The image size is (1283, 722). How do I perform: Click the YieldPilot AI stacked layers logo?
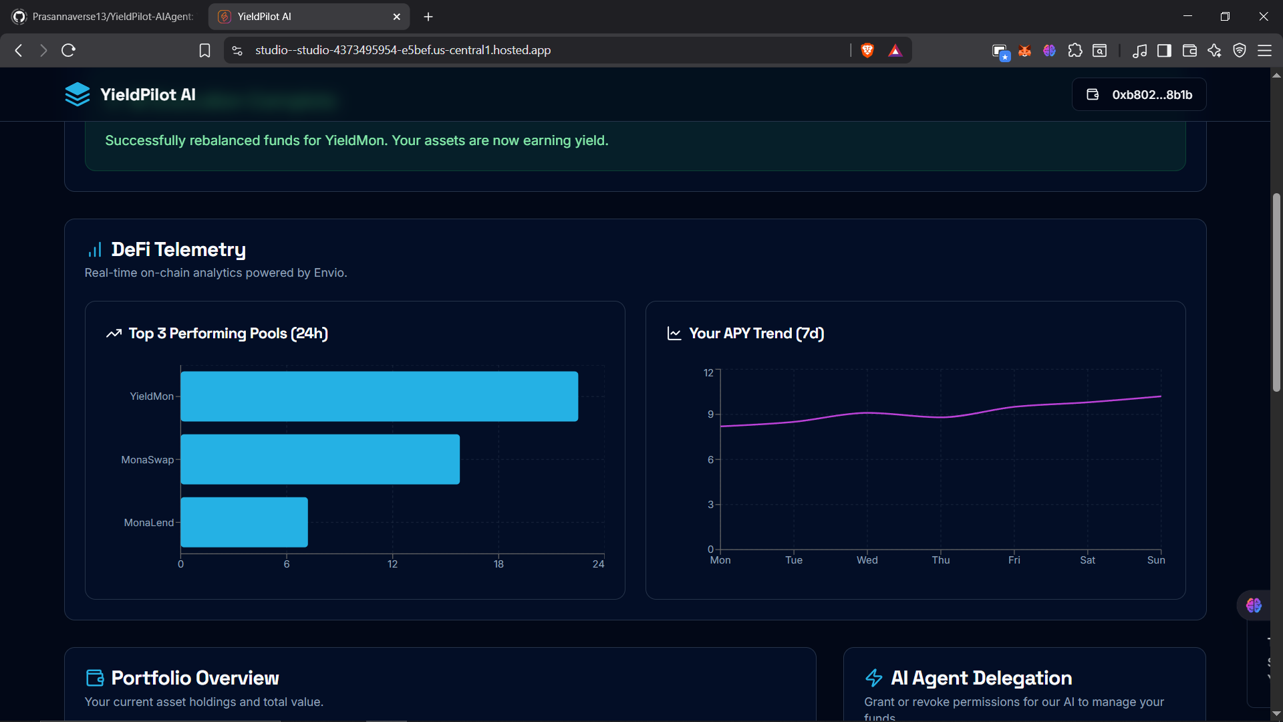(78, 94)
